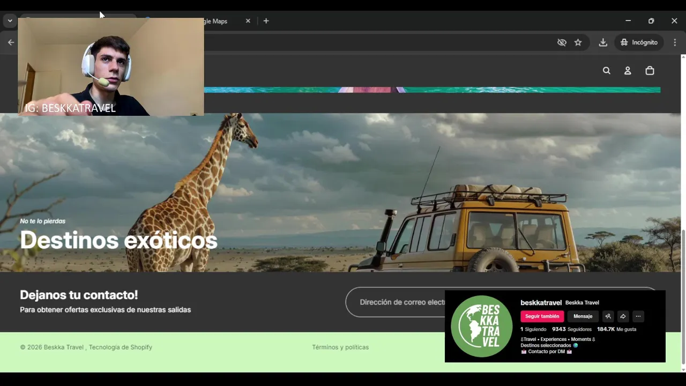
Task: Open the tab search dropdown arrow
Action: coord(10,21)
